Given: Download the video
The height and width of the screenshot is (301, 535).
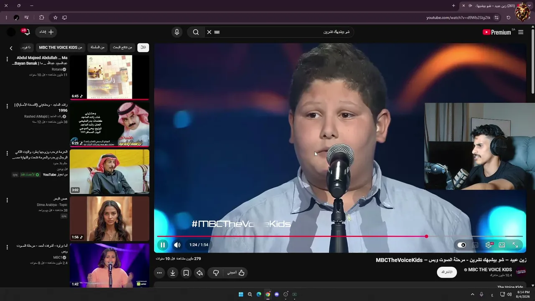Looking at the screenshot, I should 173,273.
